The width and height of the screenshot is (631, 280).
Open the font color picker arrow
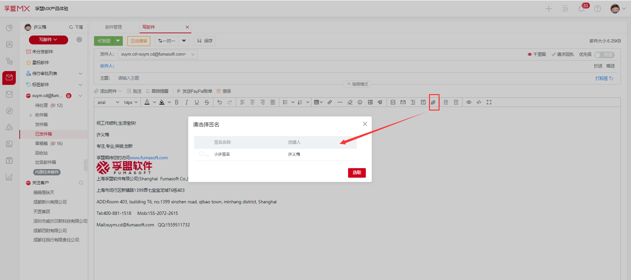tap(154, 102)
